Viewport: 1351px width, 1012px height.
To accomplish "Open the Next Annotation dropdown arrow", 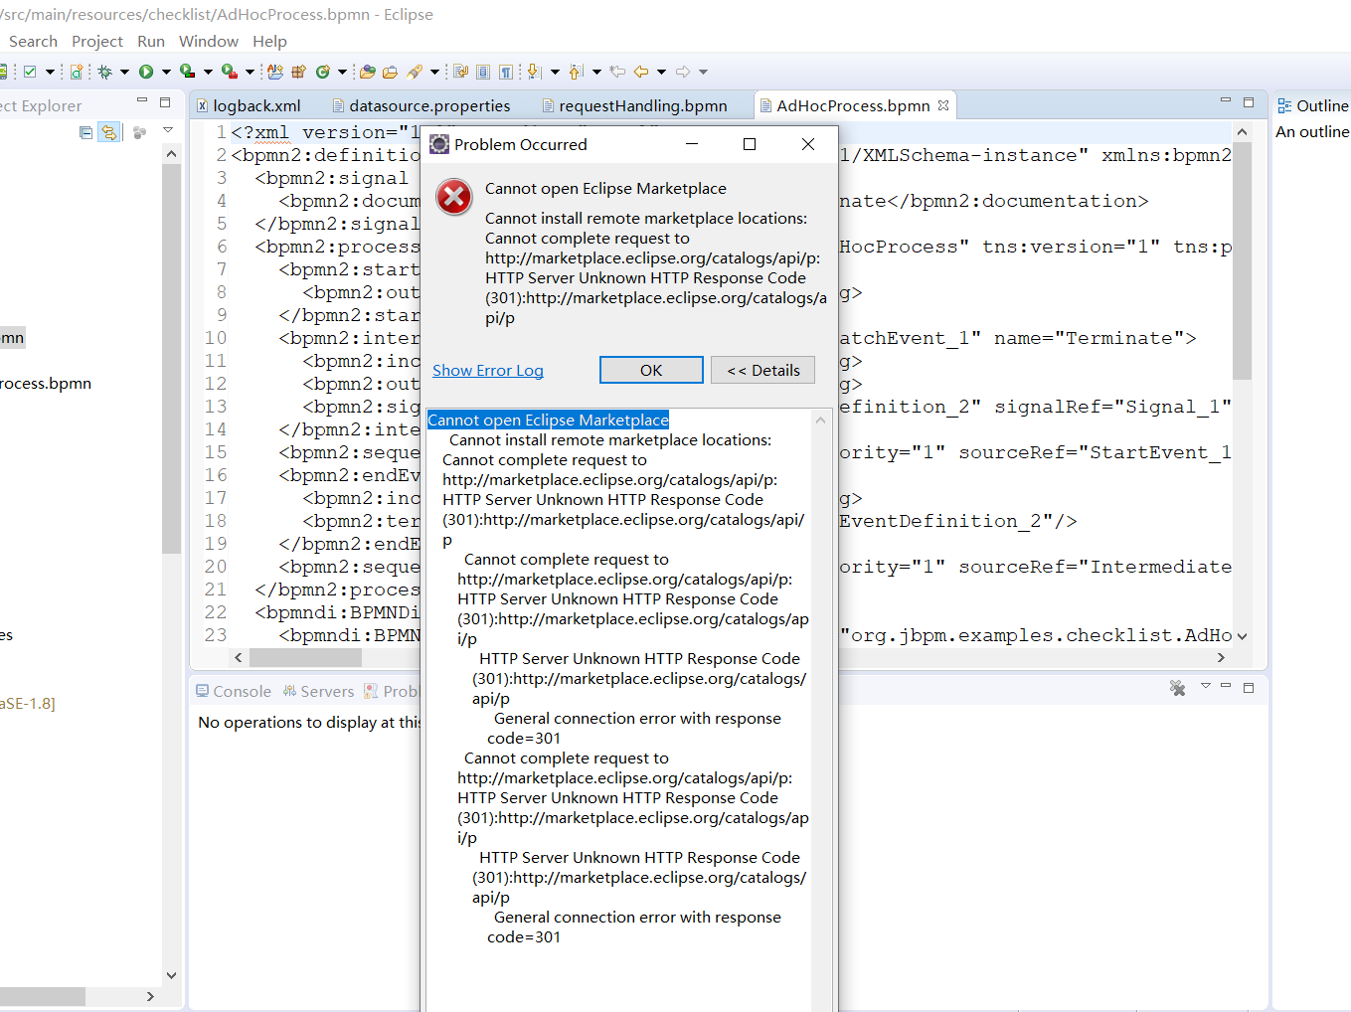I will pos(555,72).
